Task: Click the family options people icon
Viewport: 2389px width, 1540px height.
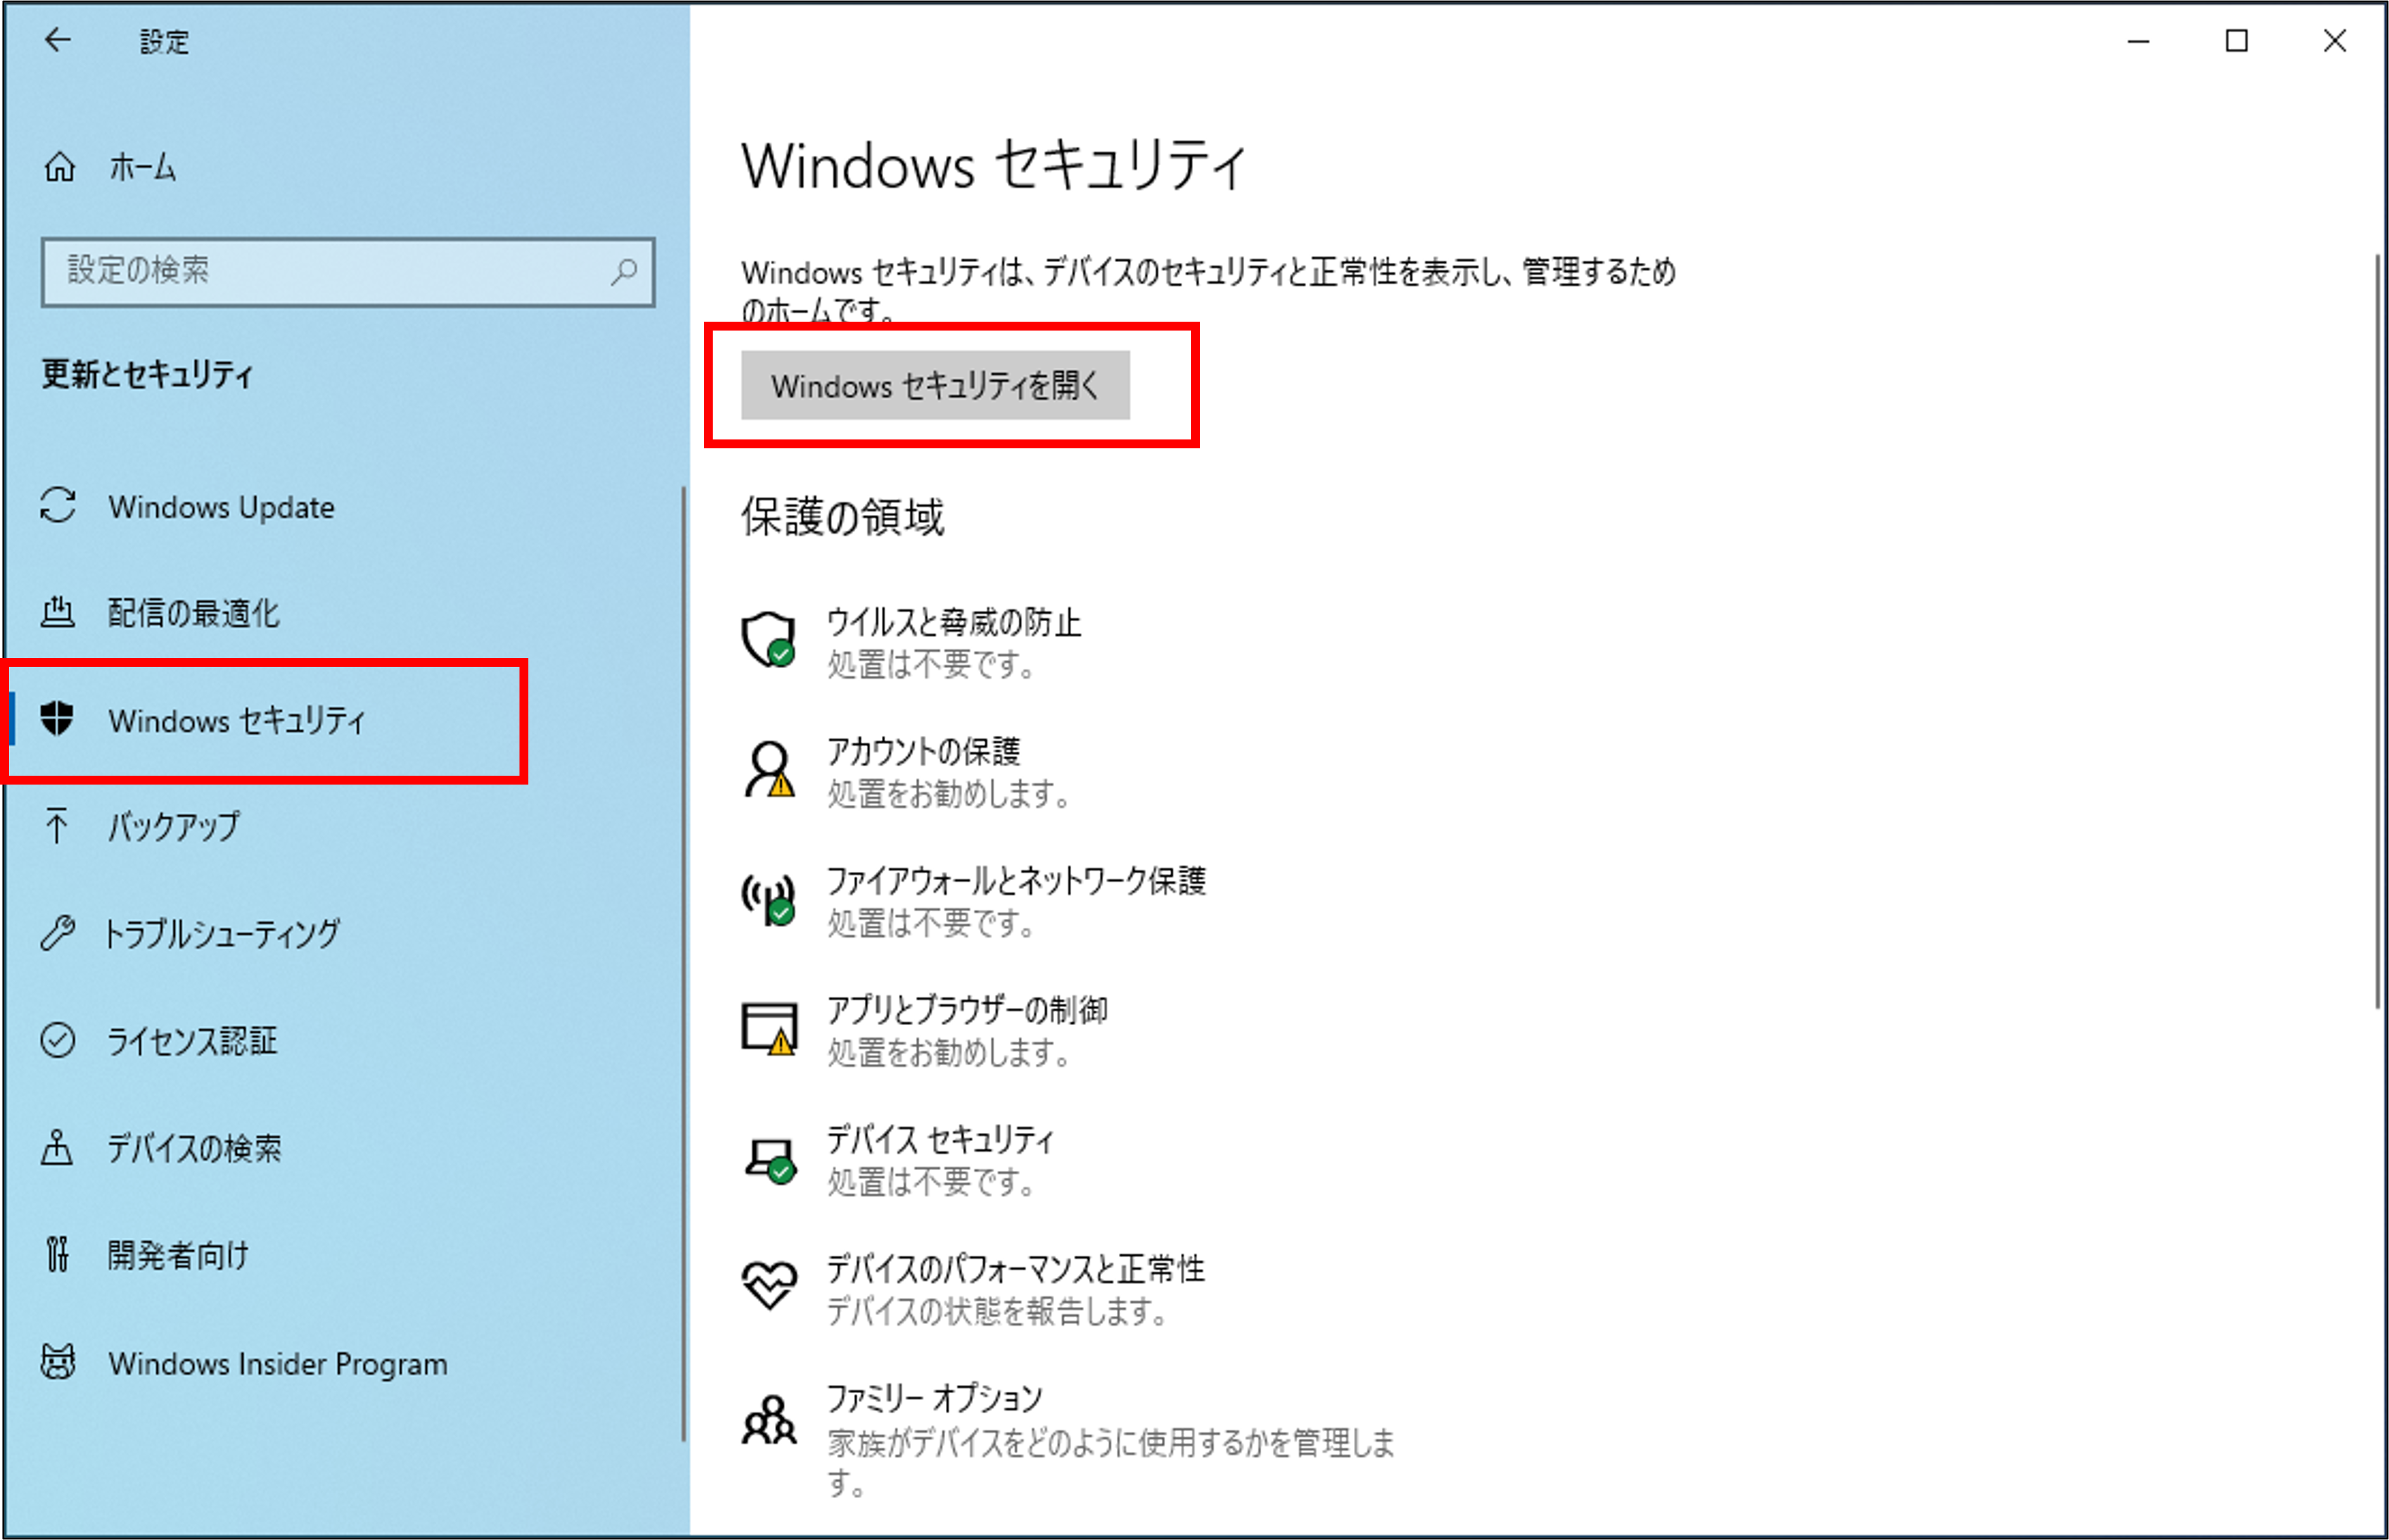Action: (768, 1420)
